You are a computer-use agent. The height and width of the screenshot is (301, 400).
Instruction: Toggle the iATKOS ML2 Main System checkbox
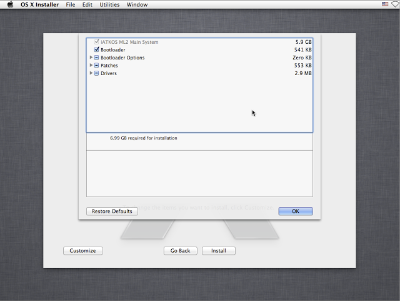point(96,42)
